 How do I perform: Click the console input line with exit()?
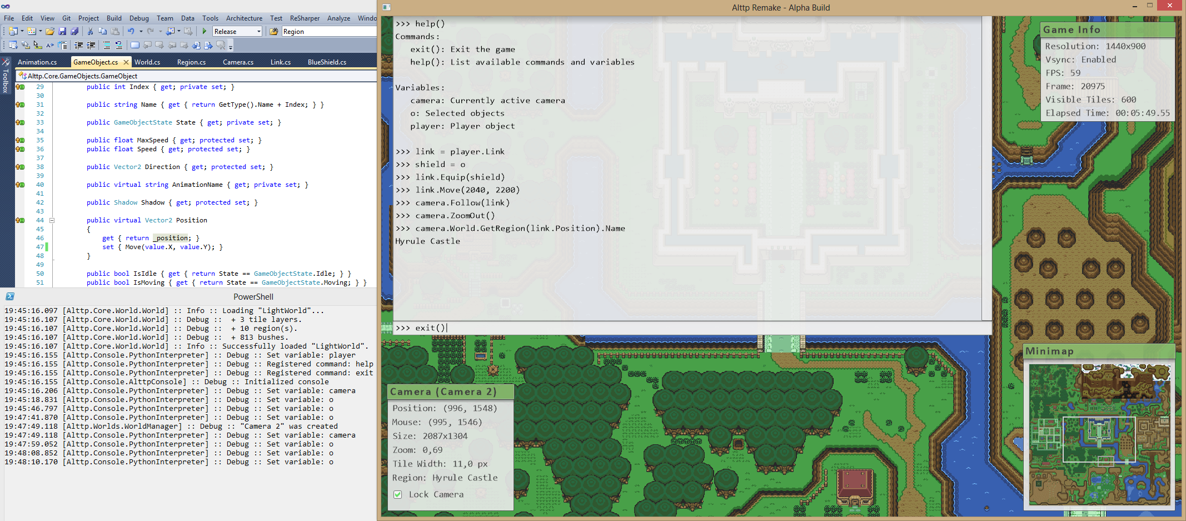point(692,328)
